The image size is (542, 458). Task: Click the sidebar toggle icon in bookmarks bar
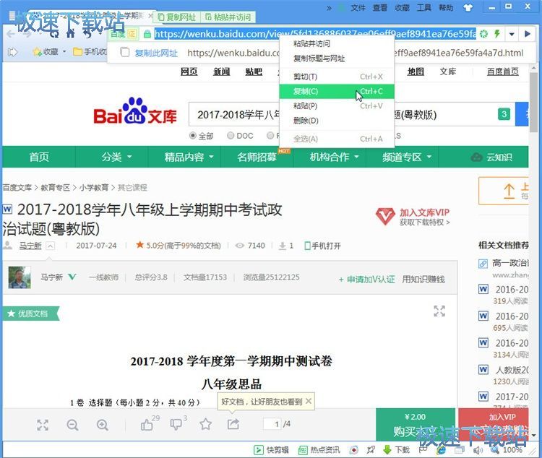point(12,52)
